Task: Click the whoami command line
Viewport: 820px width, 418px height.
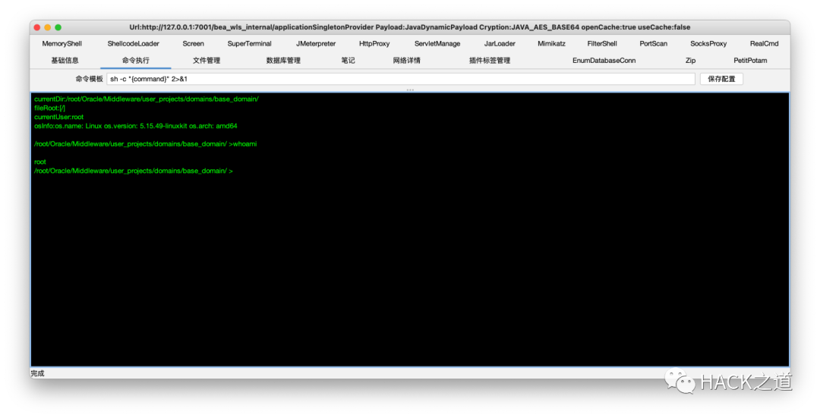Action: [145, 144]
